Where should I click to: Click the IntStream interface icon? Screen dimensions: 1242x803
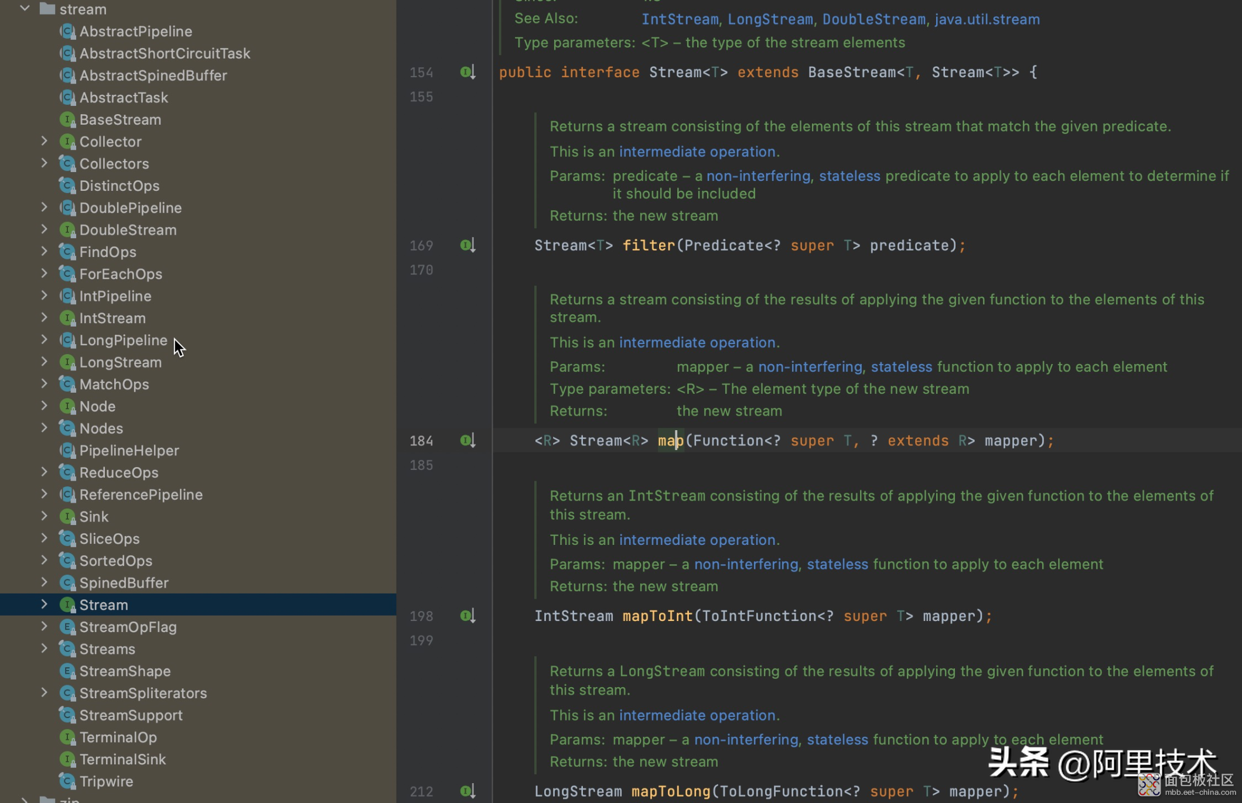[x=68, y=318]
